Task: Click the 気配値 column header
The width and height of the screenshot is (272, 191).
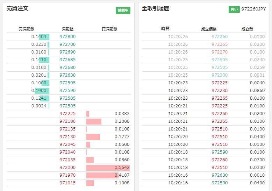Action: tap(67, 29)
